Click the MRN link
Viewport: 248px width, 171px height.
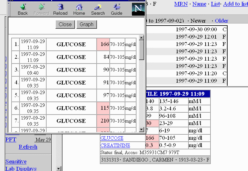181,4
